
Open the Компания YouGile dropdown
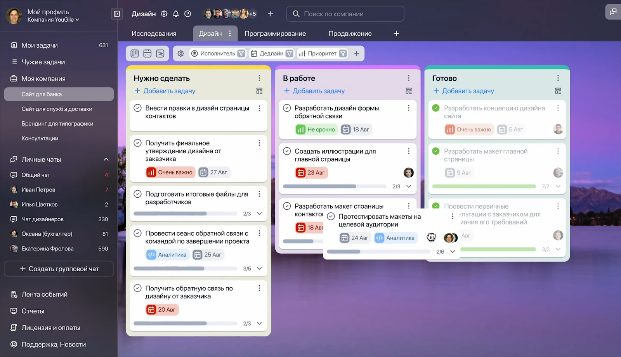click(x=53, y=20)
